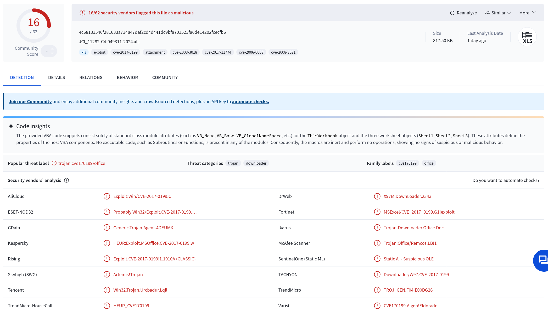Go to the RELATIONS tab
The width and height of the screenshot is (548, 312).
pyautogui.click(x=91, y=77)
